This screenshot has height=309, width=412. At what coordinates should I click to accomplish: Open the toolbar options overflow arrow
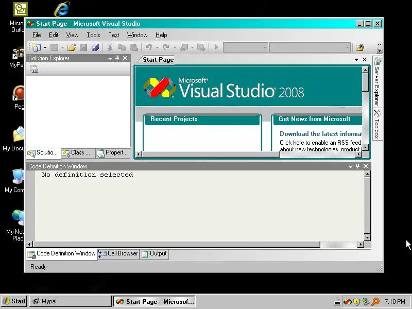coord(380,48)
